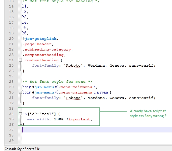This screenshot has width=172, height=151.
Task: Click line number 29 in the gutter
Action: tap(11, 87)
